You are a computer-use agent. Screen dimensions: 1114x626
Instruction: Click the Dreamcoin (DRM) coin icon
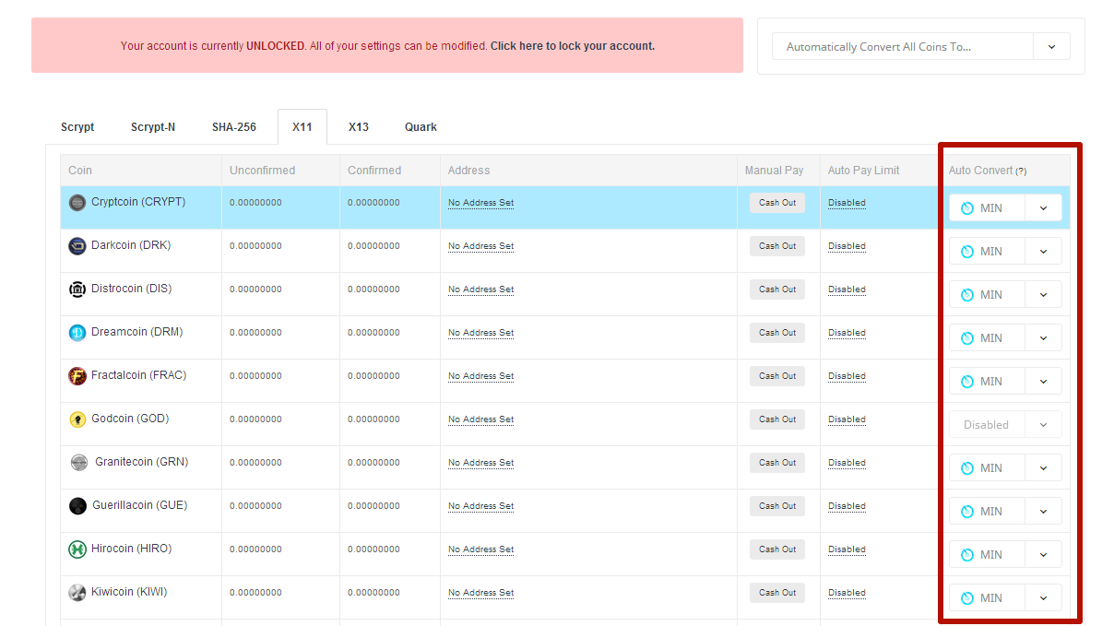tap(77, 333)
